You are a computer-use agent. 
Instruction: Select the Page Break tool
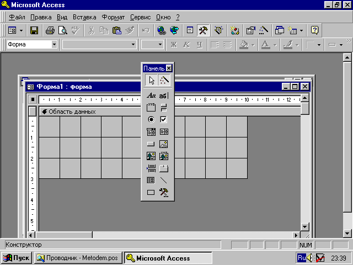point(151,168)
